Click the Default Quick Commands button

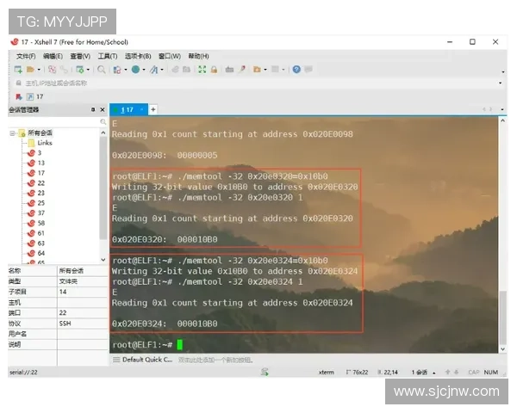point(143,360)
